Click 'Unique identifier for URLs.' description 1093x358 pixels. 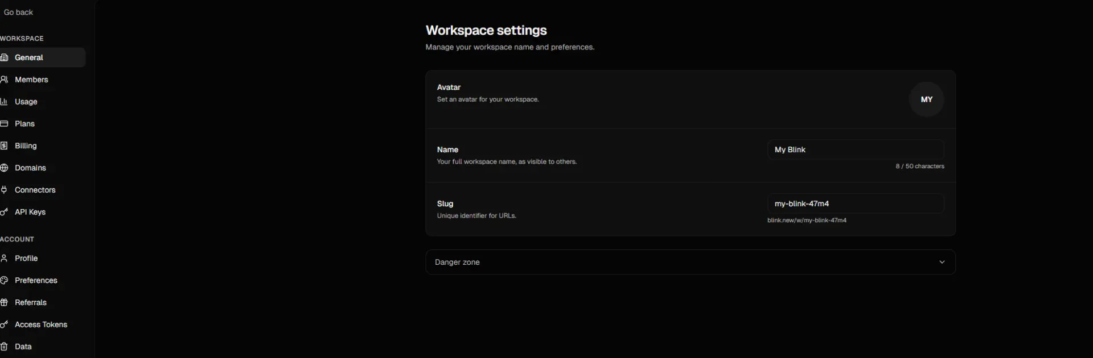tap(476, 216)
